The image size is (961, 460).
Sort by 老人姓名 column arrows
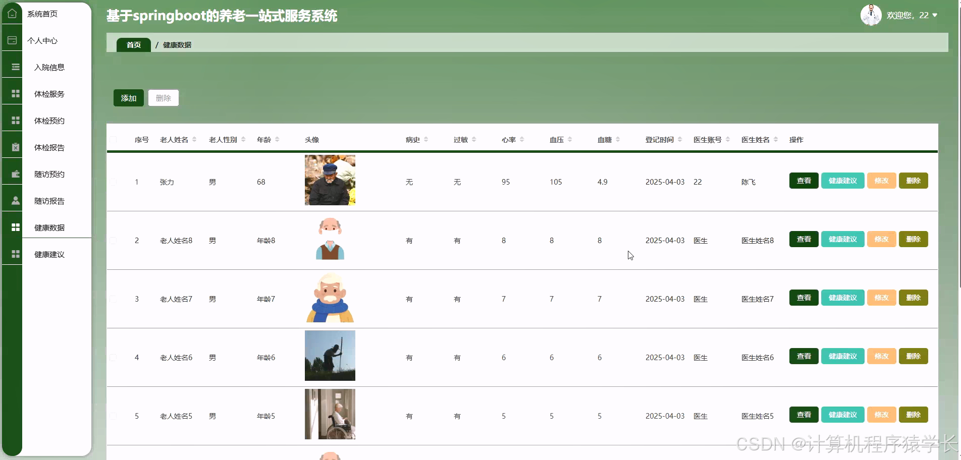pyautogui.click(x=194, y=140)
